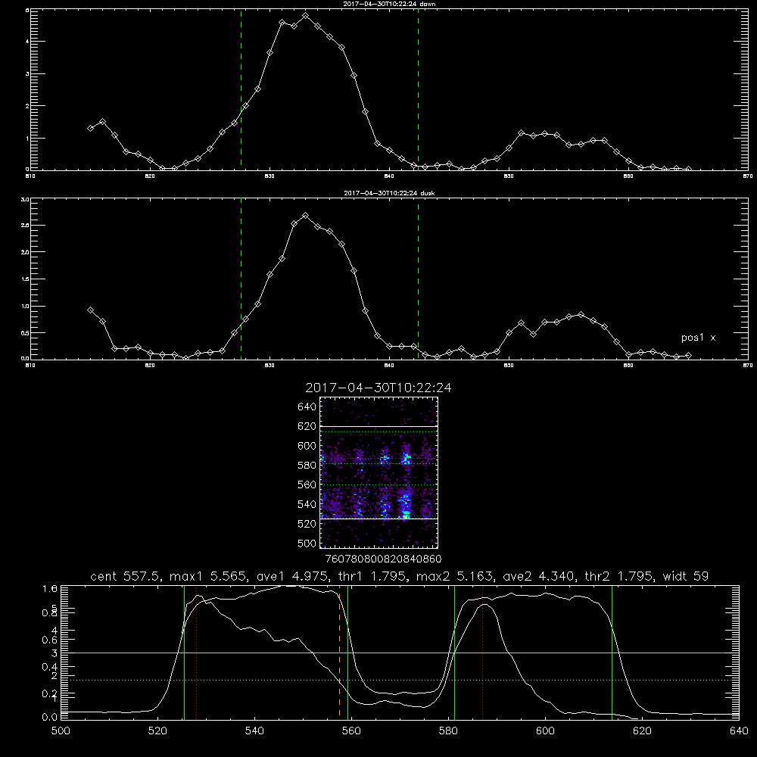This screenshot has width=757, height=757.
Task: Click the right green dashed line in the dawn plot
Action: pyautogui.click(x=418, y=89)
